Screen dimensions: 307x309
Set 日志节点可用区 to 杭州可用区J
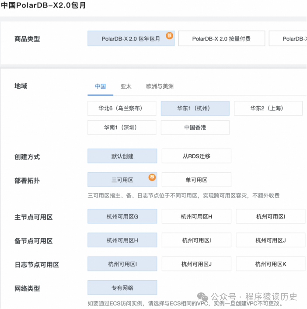pyautogui.click(x=196, y=264)
